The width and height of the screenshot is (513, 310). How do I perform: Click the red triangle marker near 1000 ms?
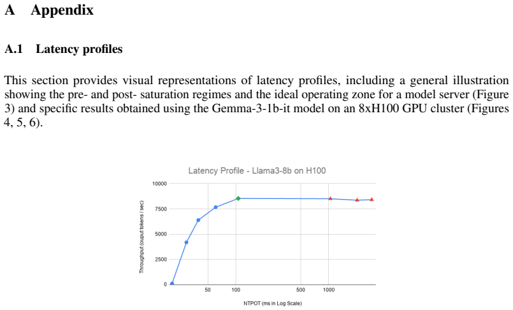click(x=331, y=198)
